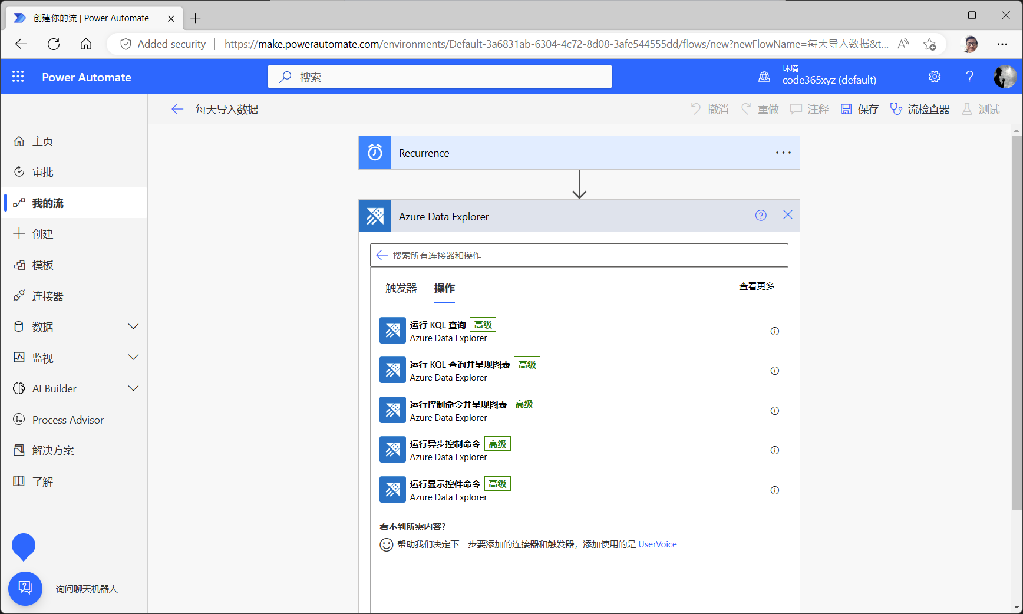Open settings gear in Power Automate header
This screenshot has width=1023, height=614.
(x=935, y=77)
